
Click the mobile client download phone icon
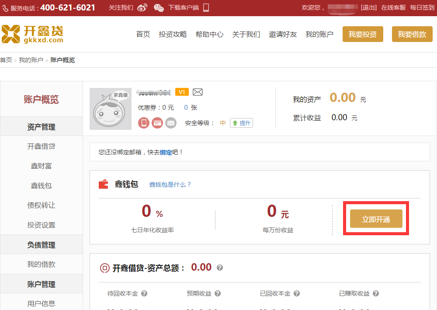pyautogui.click(x=206, y=7)
